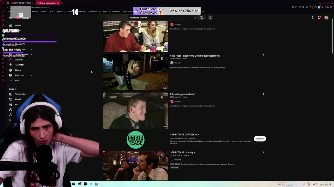Open the Opera logo menu
This screenshot has width=334, height=187.
coord(3,3)
